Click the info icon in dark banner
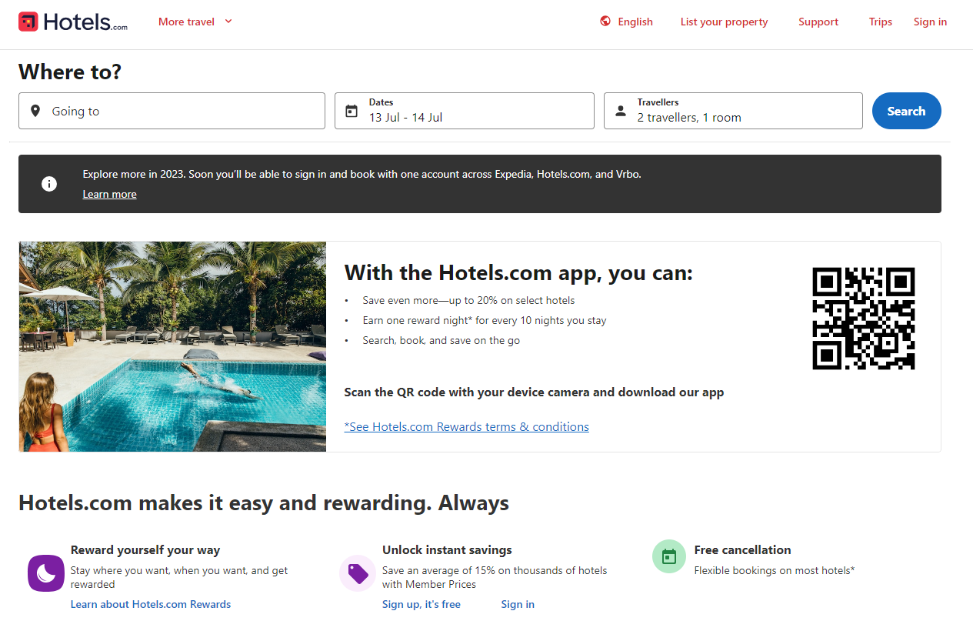Screen dimensions: 973x641 pos(49,184)
